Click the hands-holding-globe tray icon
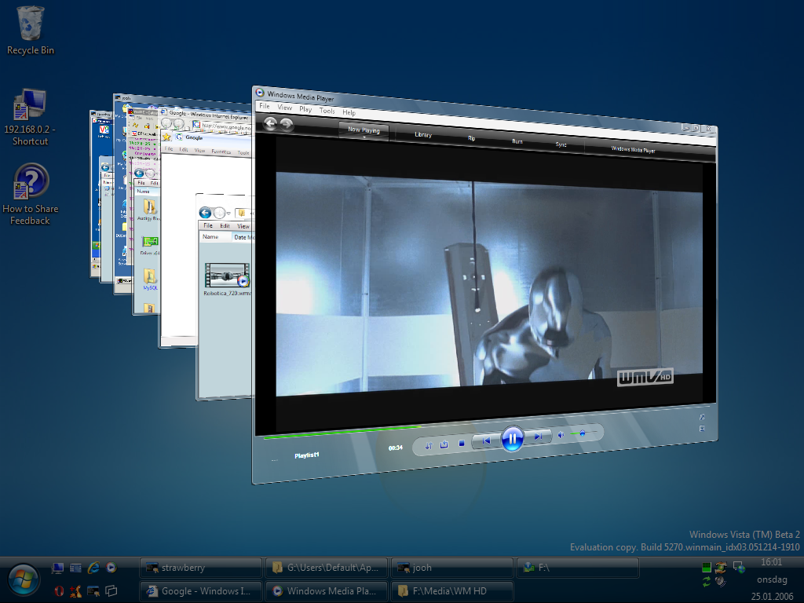The width and height of the screenshot is (804, 603). click(x=721, y=567)
